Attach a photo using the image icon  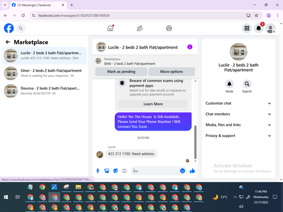(106, 171)
